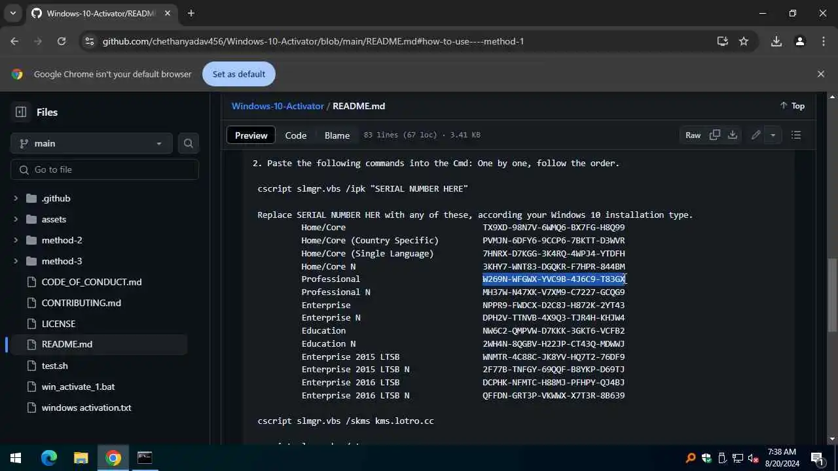Switch to the Code tab

296,135
